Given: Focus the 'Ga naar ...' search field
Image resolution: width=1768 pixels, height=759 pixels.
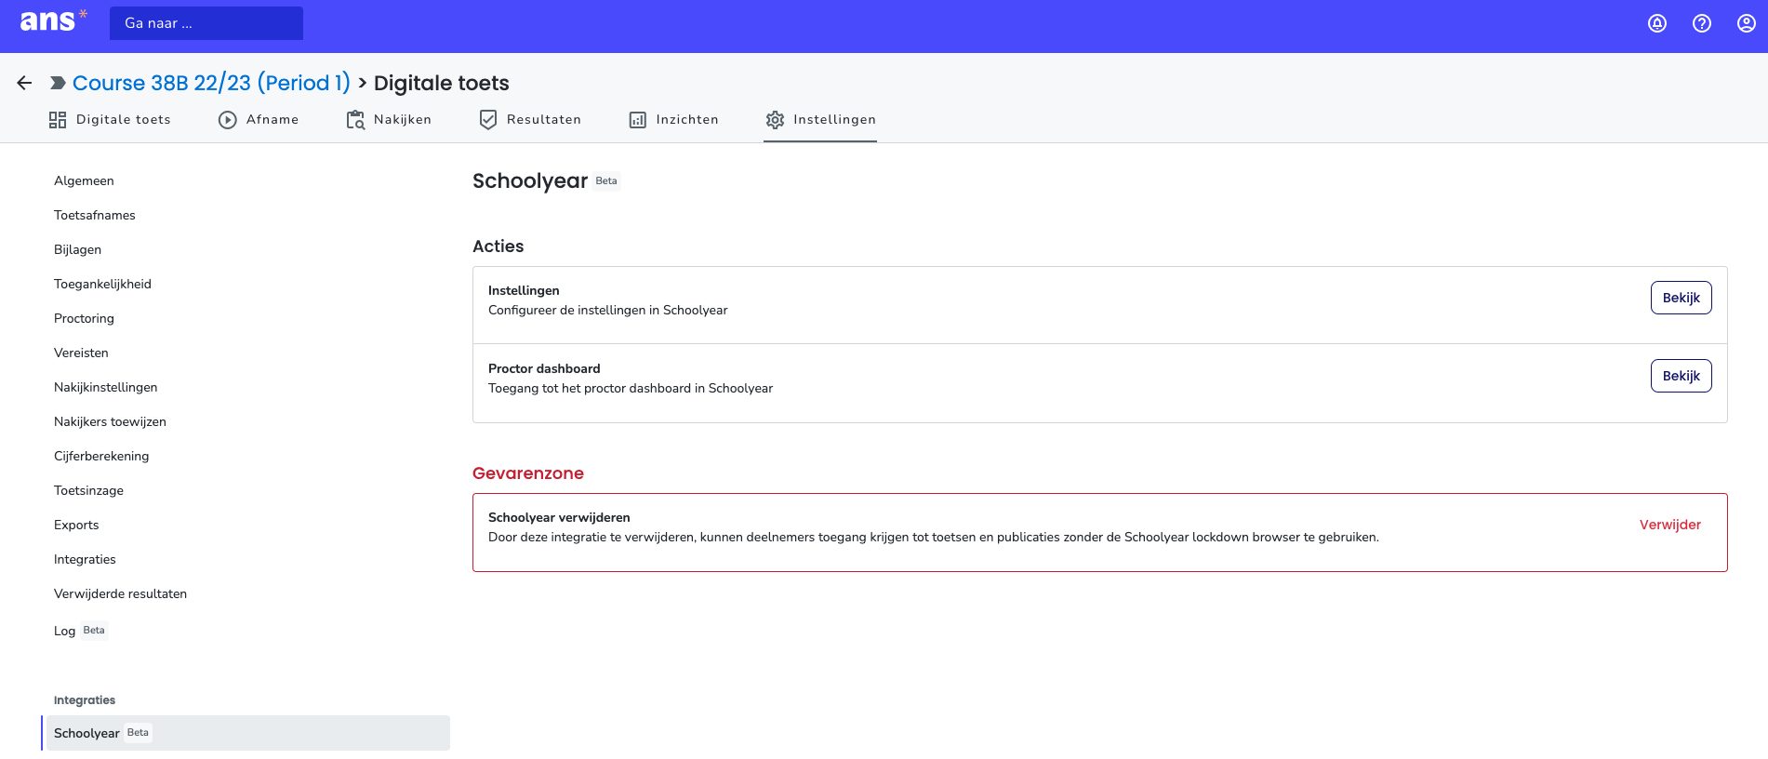Looking at the screenshot, I should pyautogui.click(x=206, y=23).
